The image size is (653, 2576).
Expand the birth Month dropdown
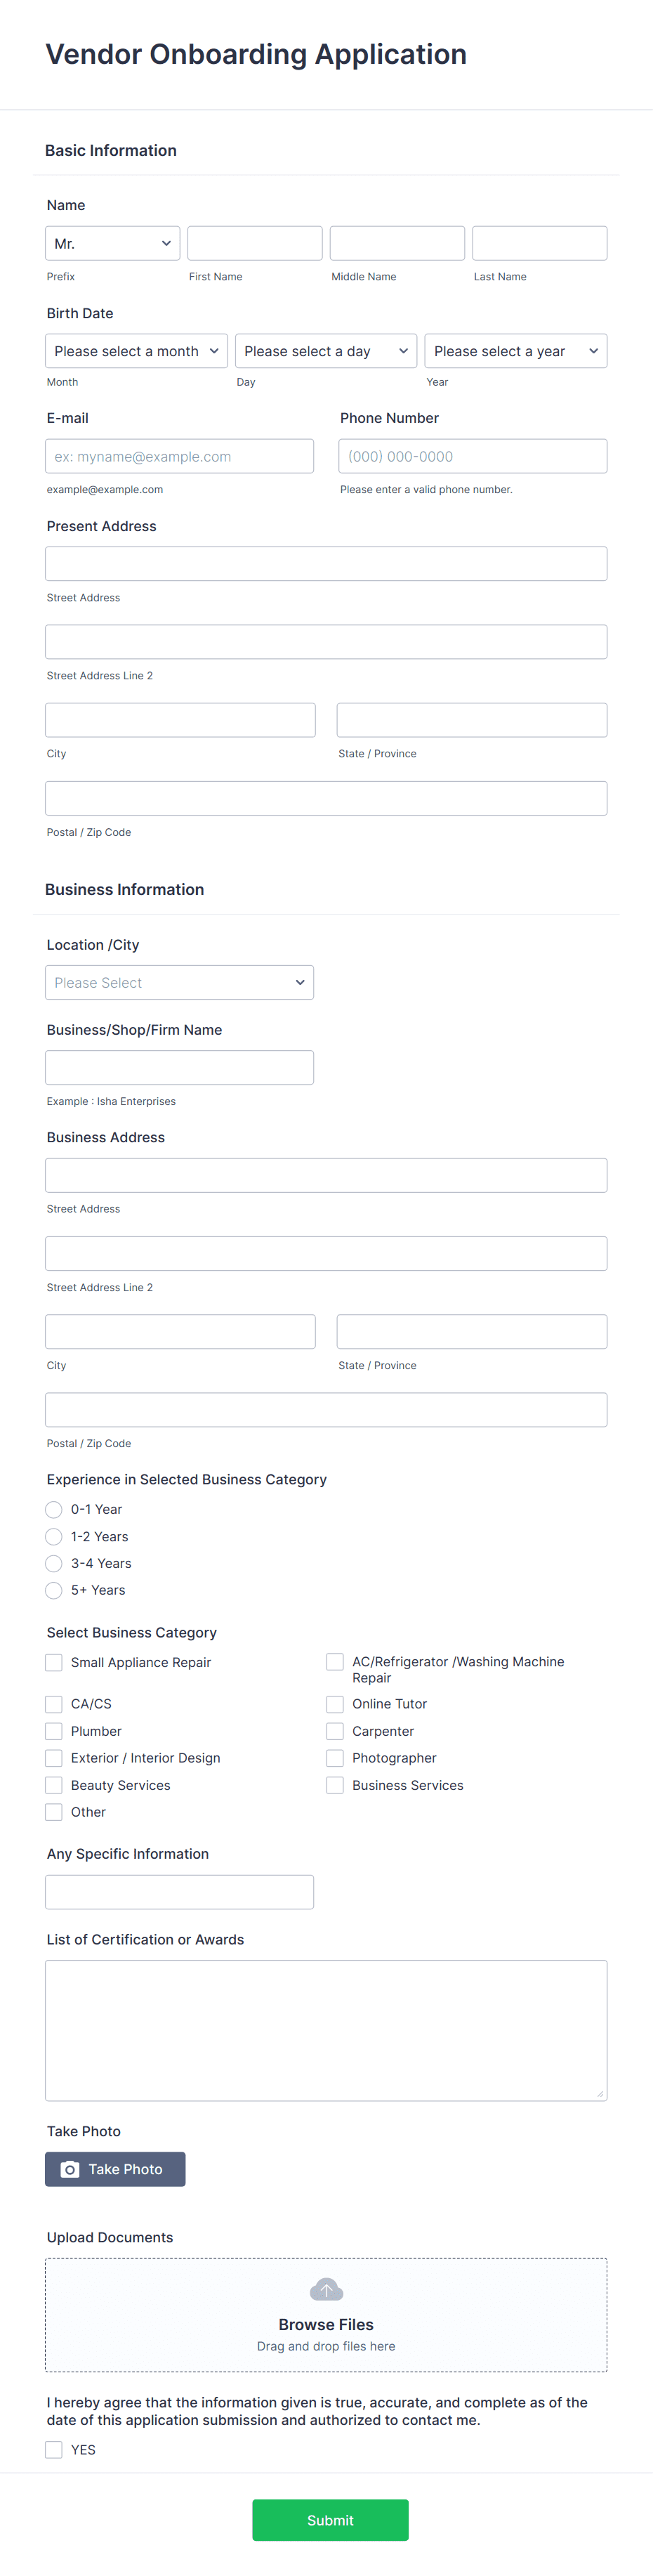pyautogui.click(x=136, y=351)
